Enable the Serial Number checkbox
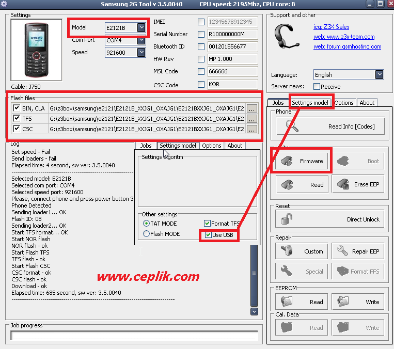This screenshot has width=394, height=349. 201,34
